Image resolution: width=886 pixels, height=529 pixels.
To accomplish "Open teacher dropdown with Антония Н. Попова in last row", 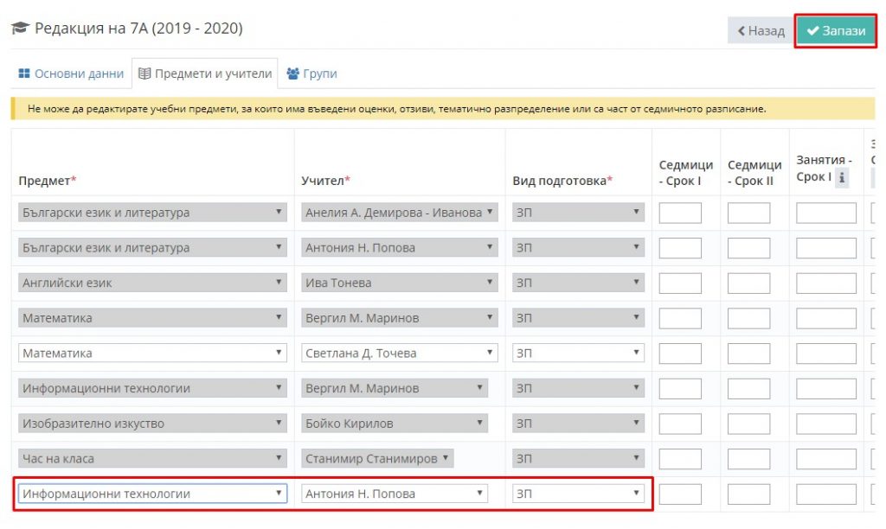I will (x=395, y=494).
